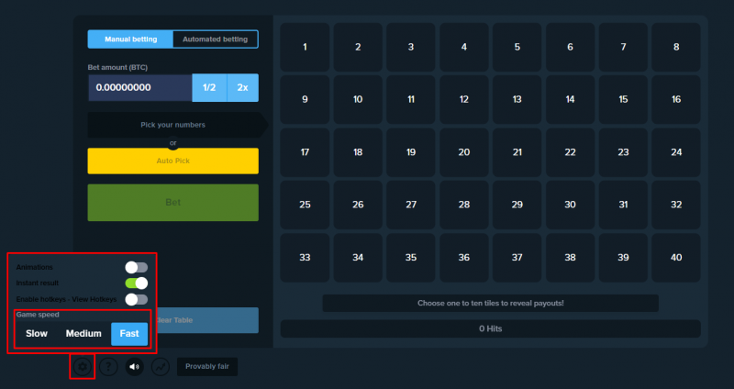The image size is (734, 389).
Task: Pick keno tile number 32
Action: pos(676,205)
